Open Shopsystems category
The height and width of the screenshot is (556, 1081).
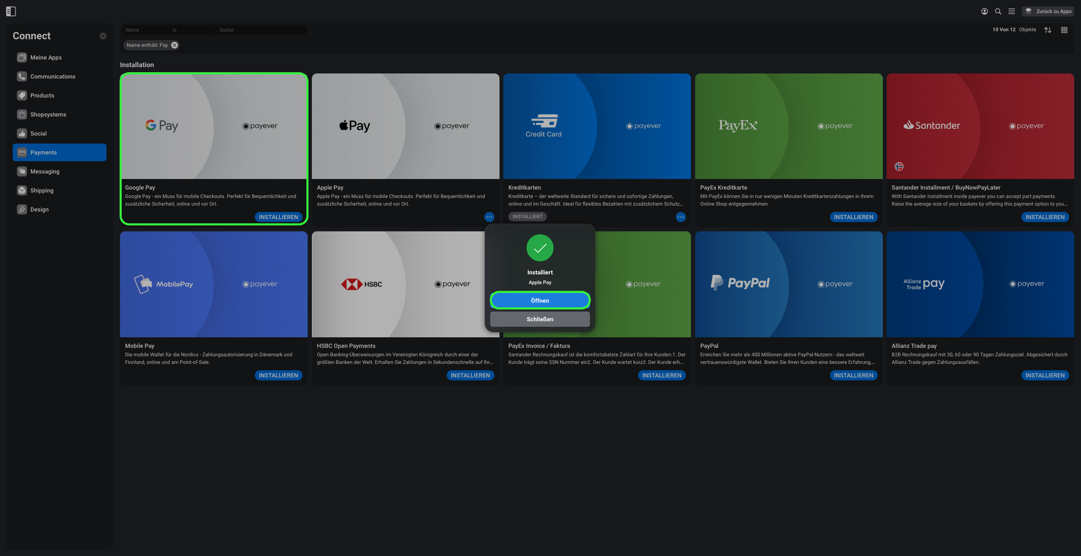click(60, 114)
